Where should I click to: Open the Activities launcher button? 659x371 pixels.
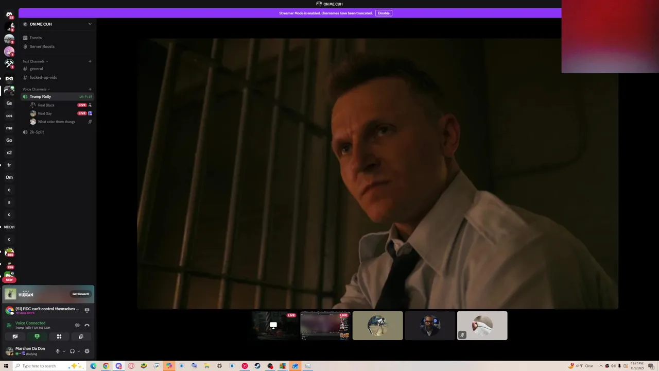coord(59,336)
